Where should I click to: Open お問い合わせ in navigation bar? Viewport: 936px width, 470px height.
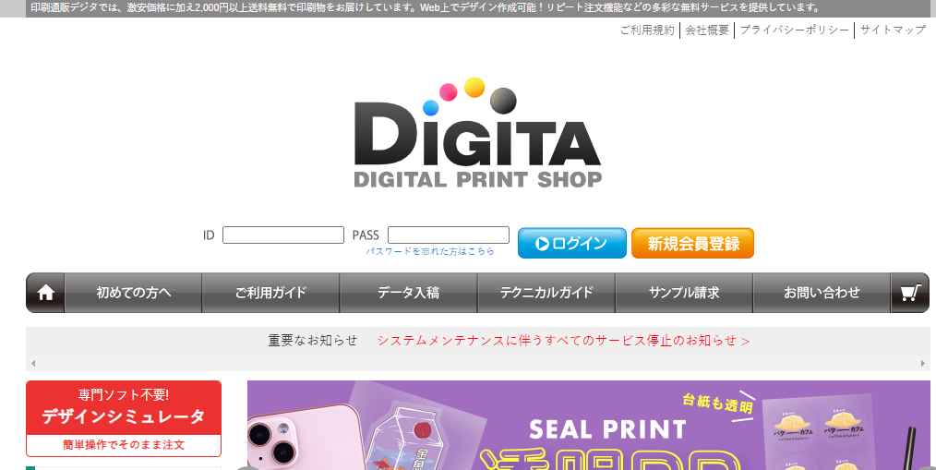822,293
